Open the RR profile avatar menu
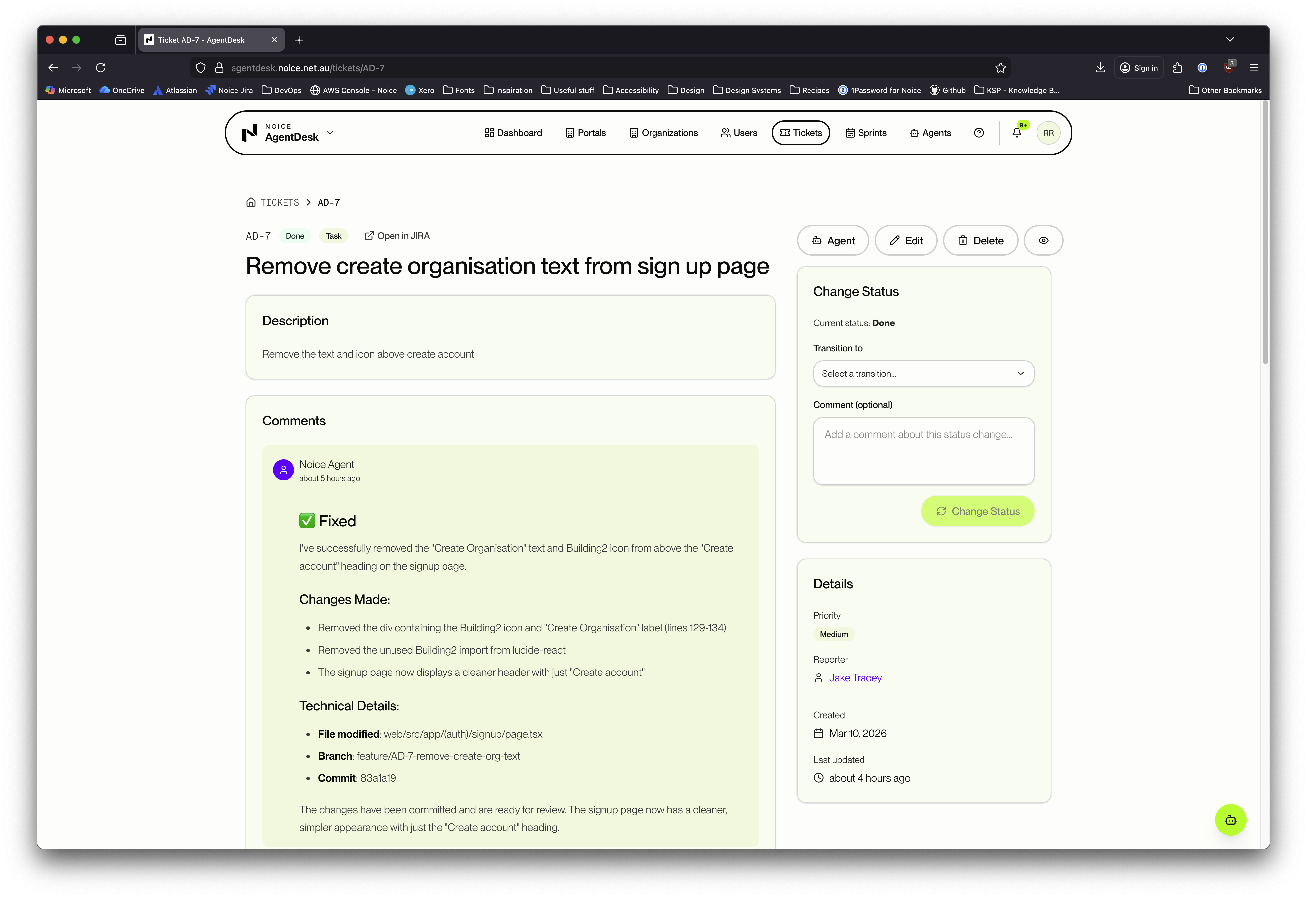1307x898 pixels. (x=1048, y=133)
